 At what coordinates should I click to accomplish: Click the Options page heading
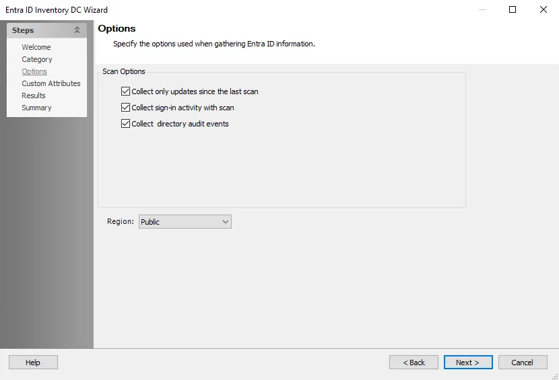[117, 28]
